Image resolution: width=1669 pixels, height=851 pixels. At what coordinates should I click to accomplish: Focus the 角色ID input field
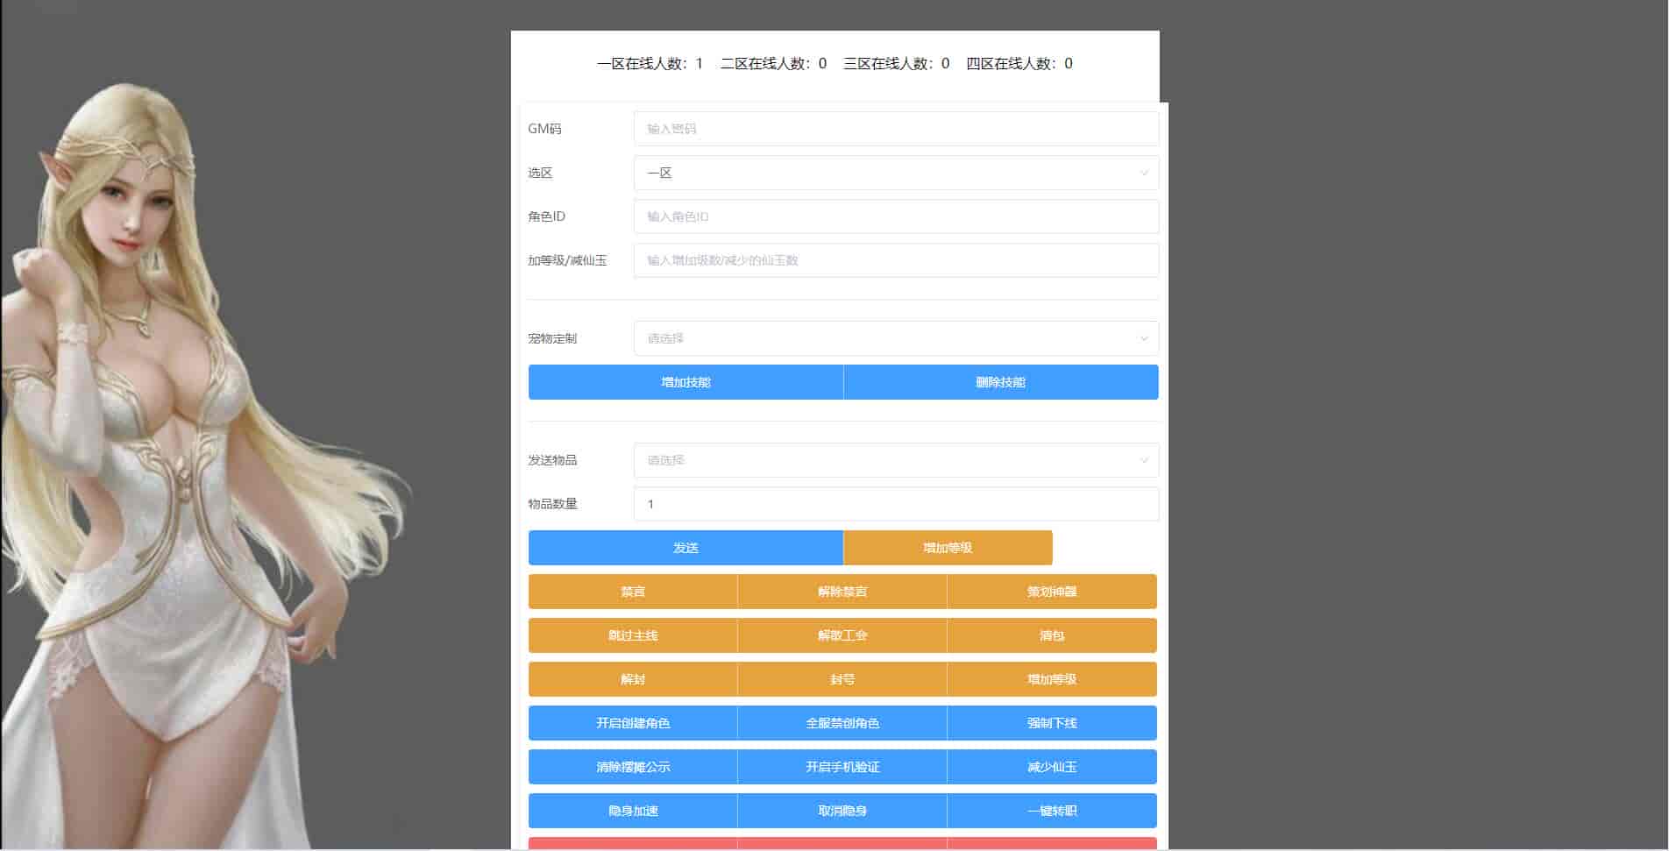(896, 216)
